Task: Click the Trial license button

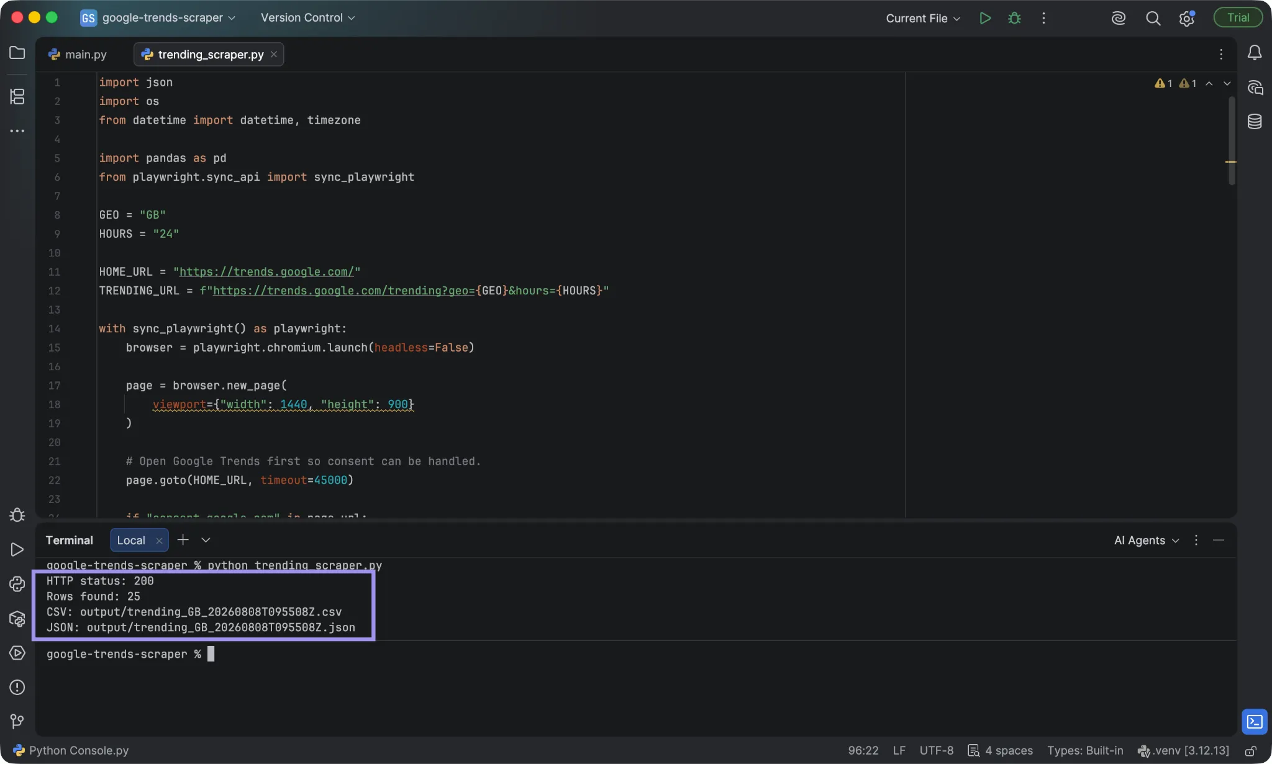Action: [1238, 18]
